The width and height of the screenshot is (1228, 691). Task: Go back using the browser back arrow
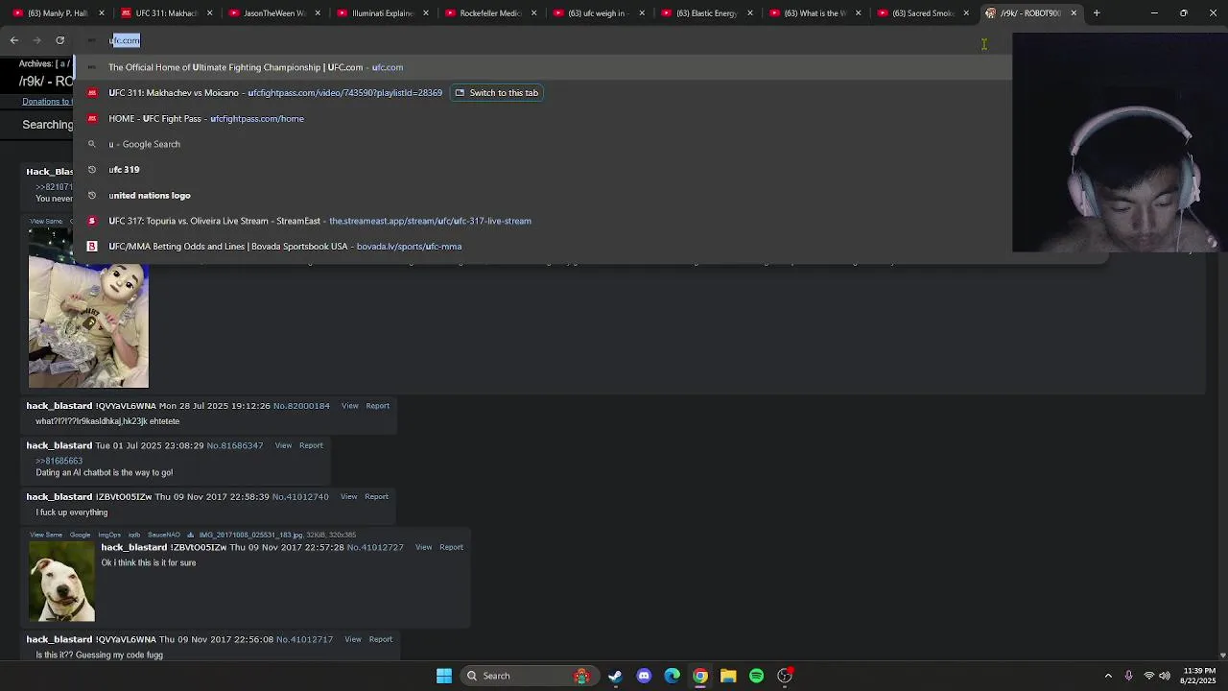click(14, 40)
